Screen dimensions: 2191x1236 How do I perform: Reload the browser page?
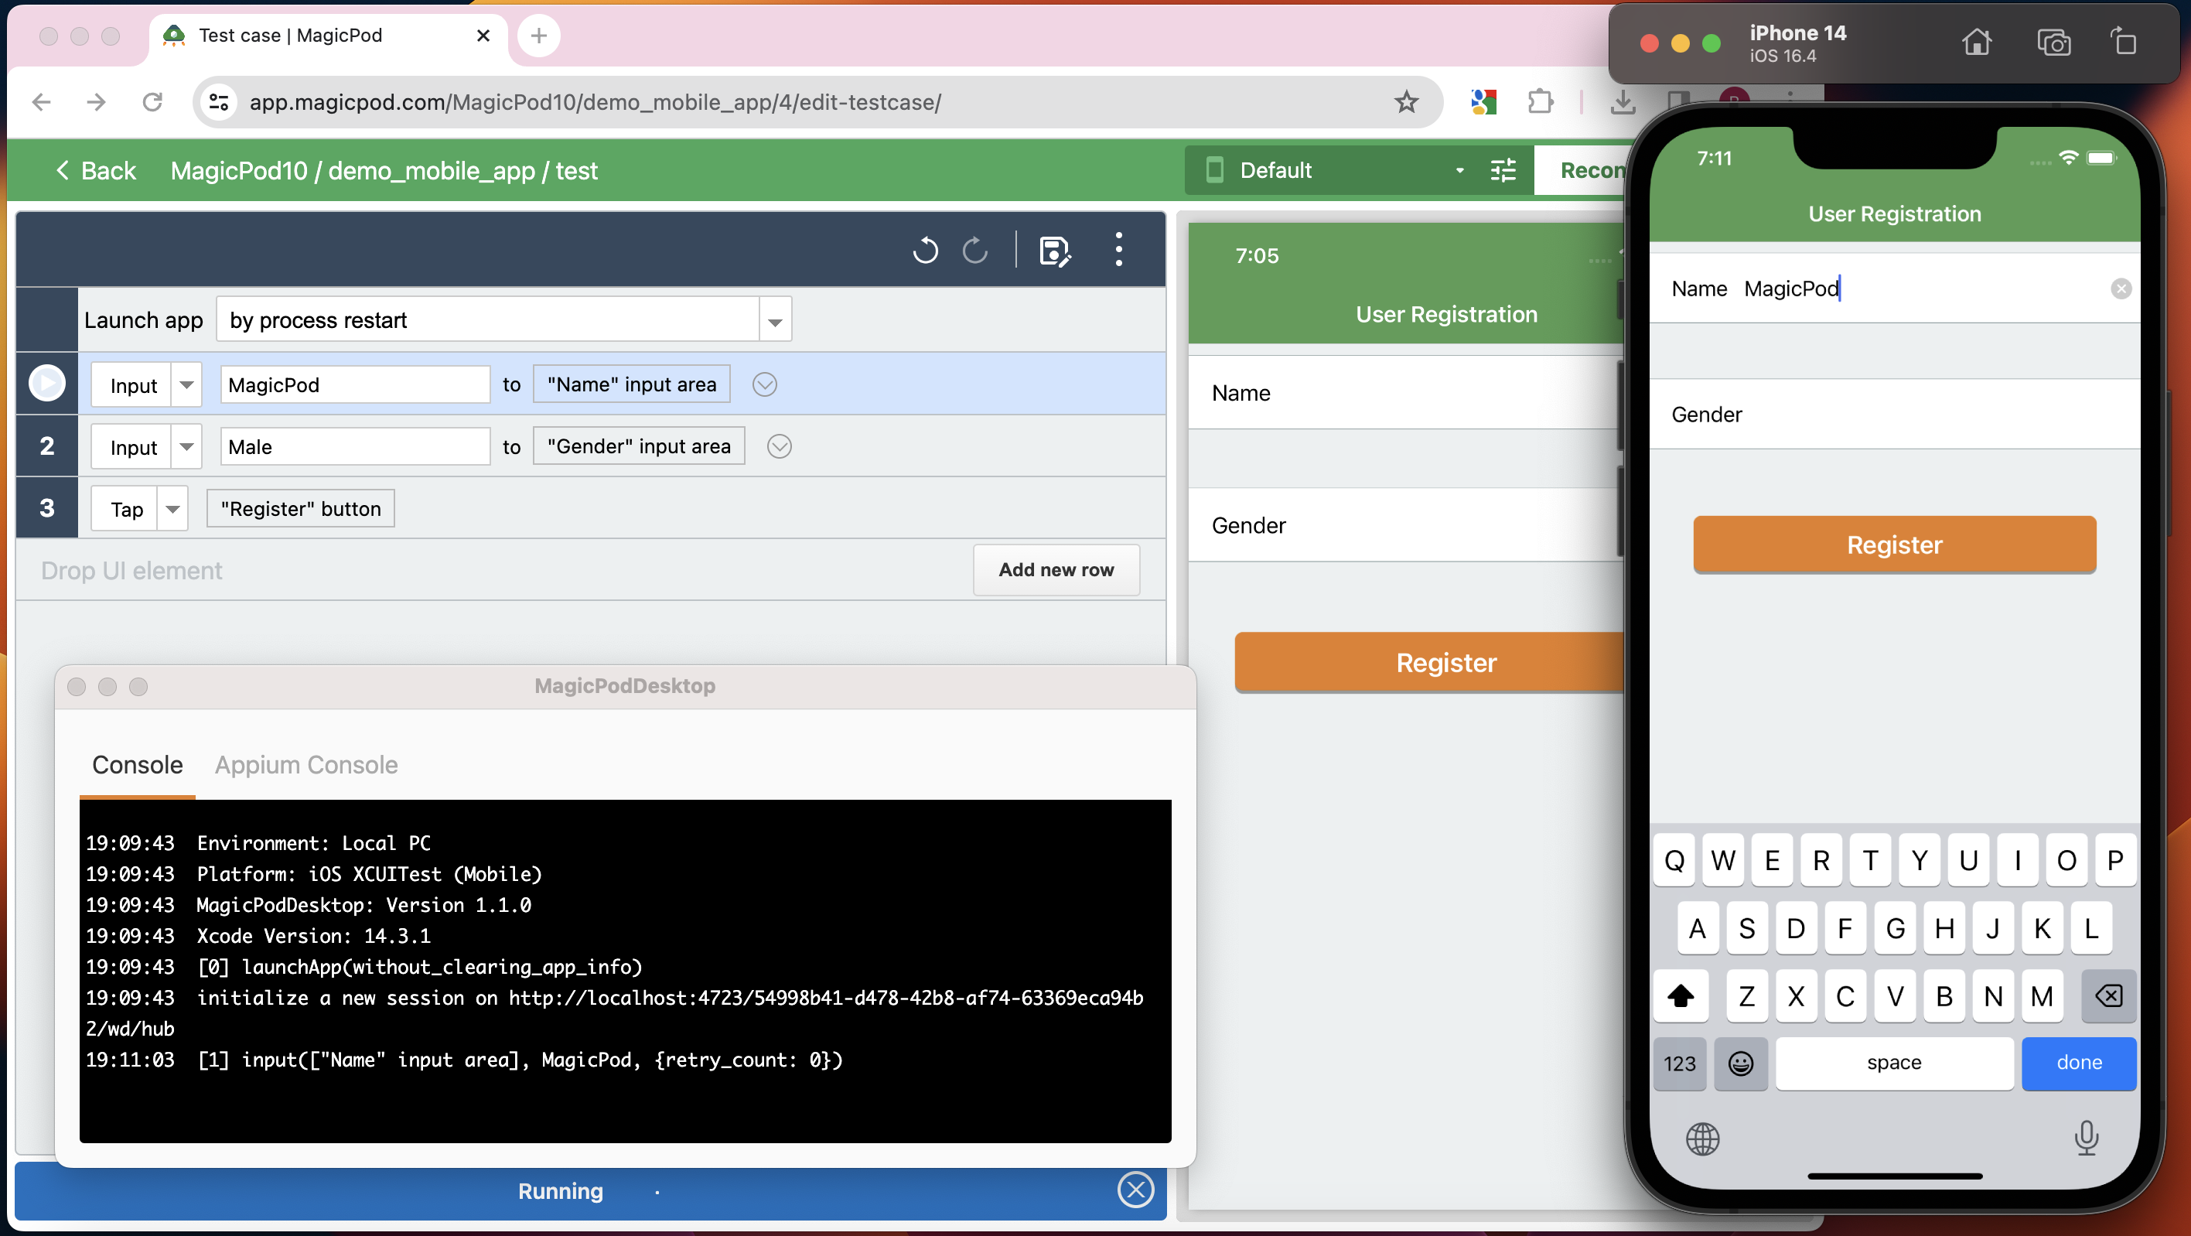click(152, 102)
